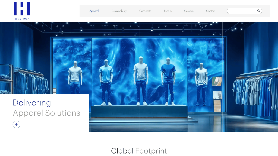This screenshot has width=278, height=156.
Task: Select the Media nav link
Action: tap(168, 11)
